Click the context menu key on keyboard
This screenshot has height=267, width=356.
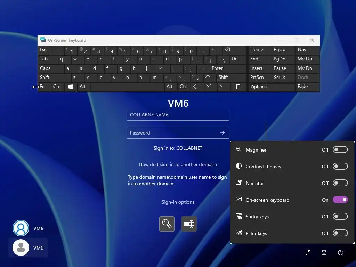pyautogui.click(x=238, y=87)
